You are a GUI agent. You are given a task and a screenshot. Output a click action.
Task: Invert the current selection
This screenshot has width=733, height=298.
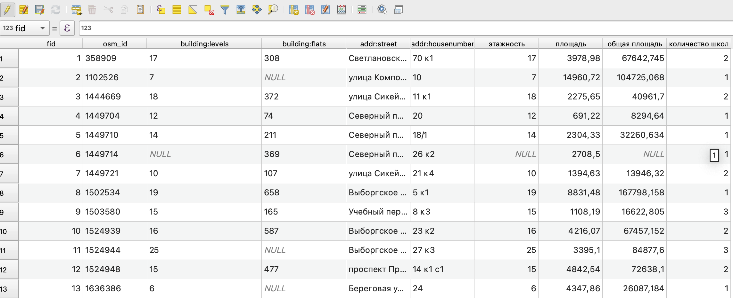(x=193, y=10)
